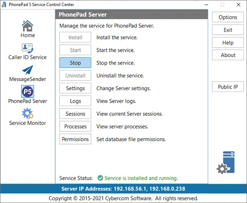Open the Server Settings button
Viewport: 247px width, 203px height.
(75, 88)
